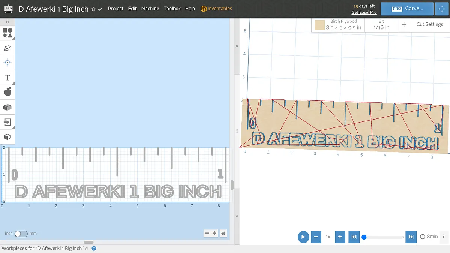Viewport: 450px width, 253px height.
Task: Reset canvas view with home button
Action: point(223,233)
